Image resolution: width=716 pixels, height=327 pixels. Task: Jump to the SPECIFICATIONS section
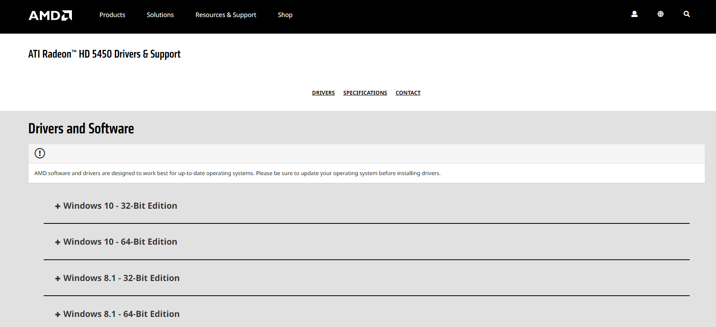[x=365, y=93]
